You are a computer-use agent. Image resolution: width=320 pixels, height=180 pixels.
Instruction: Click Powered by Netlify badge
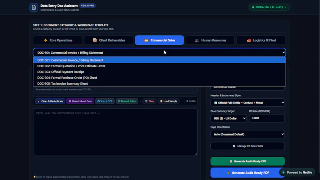tap(297, 172)
